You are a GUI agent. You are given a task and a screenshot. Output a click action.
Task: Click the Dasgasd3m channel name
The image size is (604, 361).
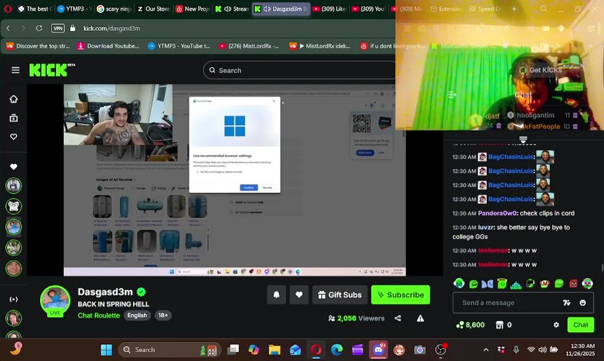click(105, 292)
